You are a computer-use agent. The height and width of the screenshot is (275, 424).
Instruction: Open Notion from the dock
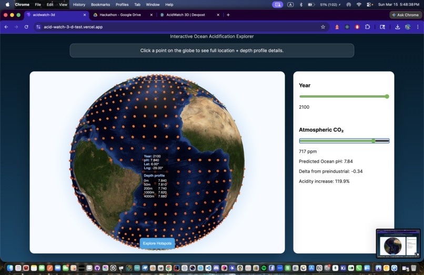(319, 268)
